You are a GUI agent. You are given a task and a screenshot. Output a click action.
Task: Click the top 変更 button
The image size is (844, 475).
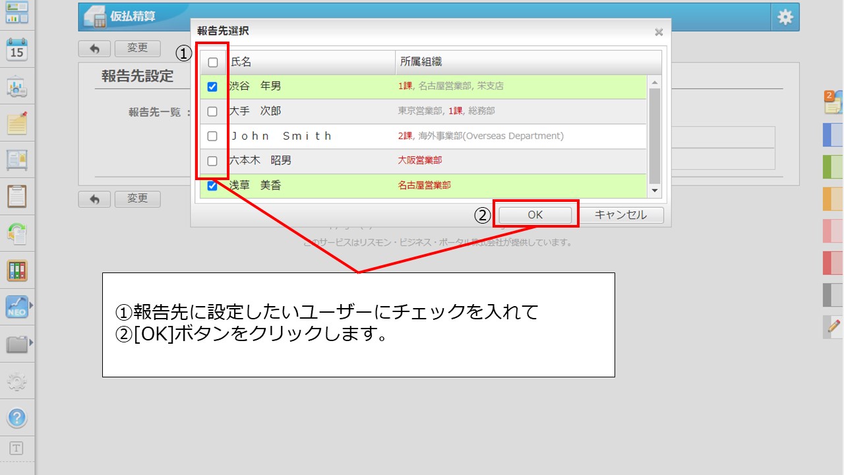coord(138,49)
